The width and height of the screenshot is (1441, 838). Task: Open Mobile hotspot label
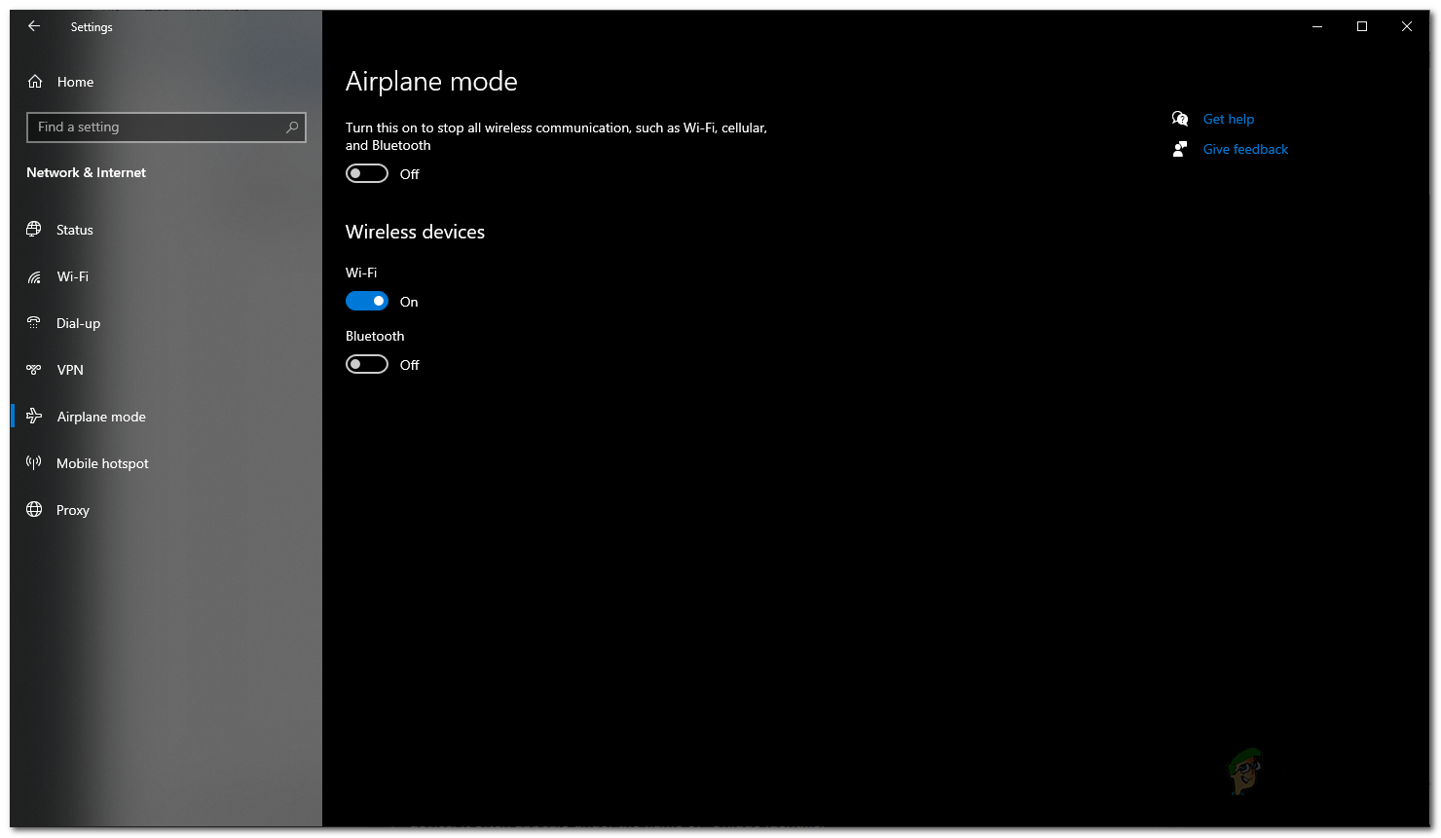pyautogui.click(x=102, y=464)
